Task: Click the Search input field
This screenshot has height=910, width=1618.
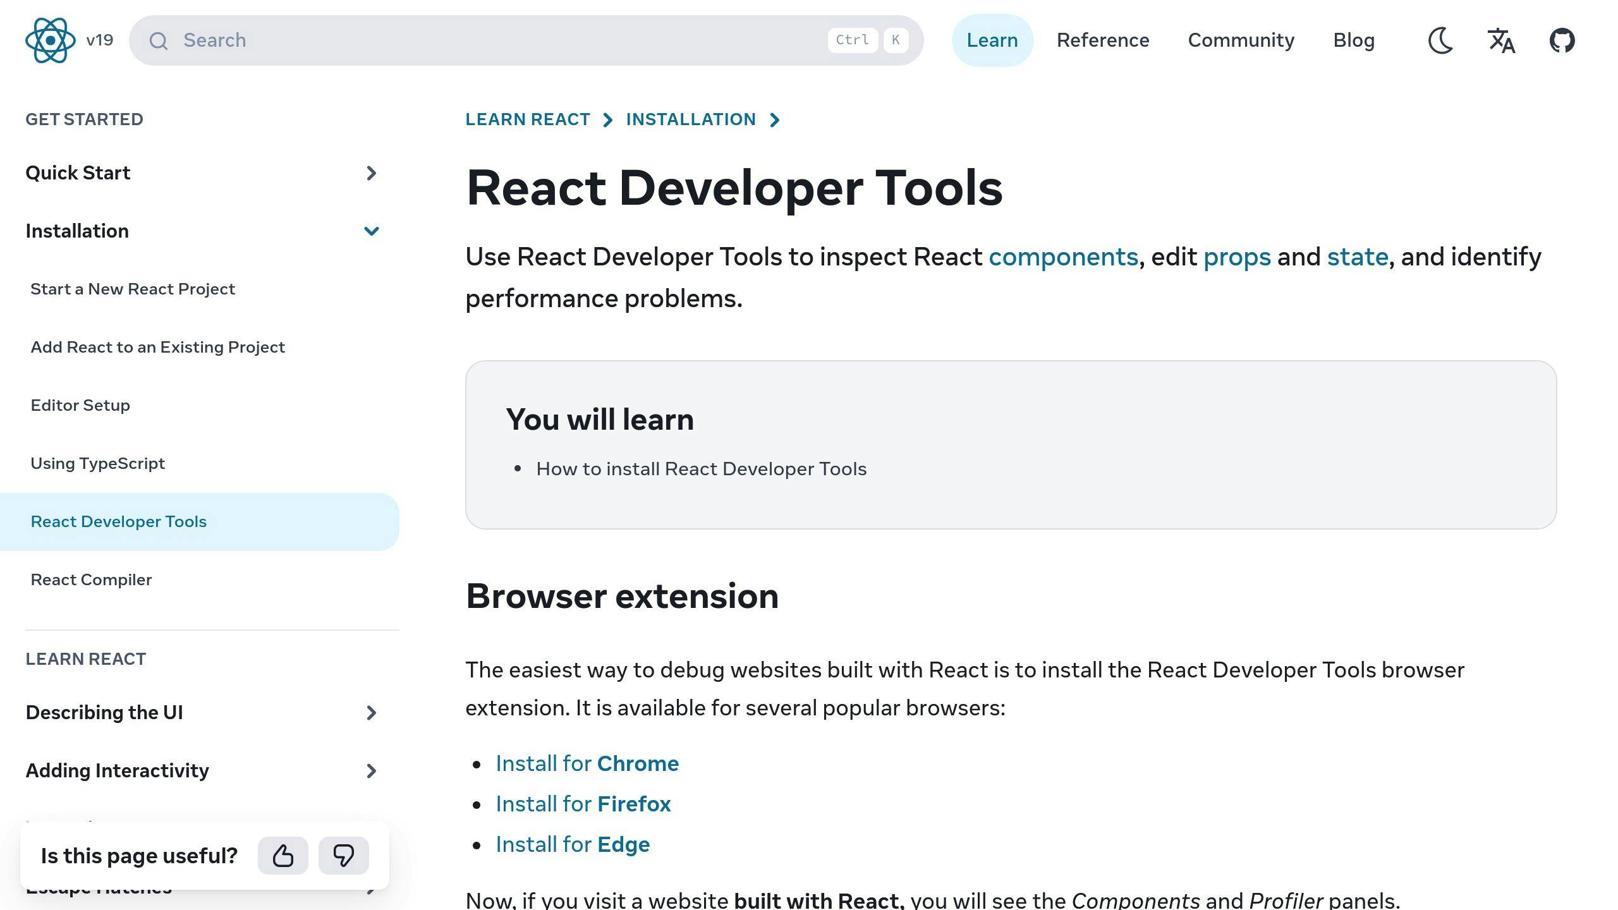Action: pyautogui.click(x=528, y=40)
